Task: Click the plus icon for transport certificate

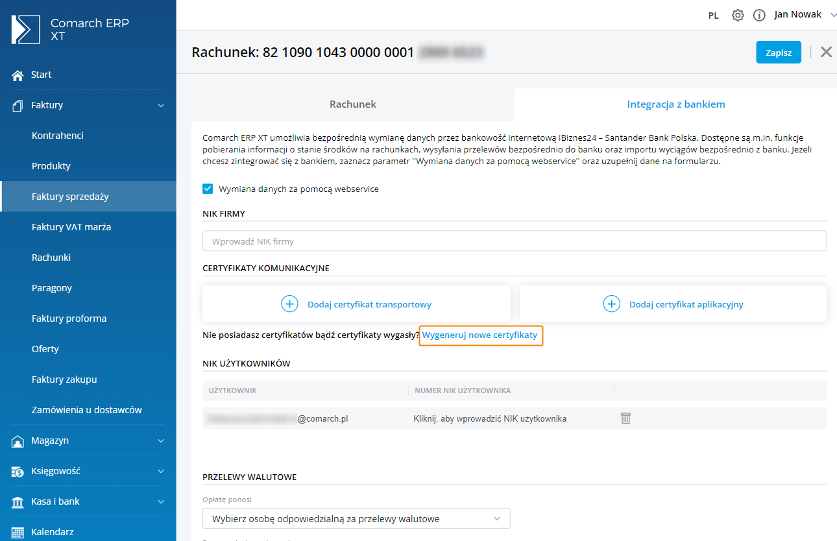Action: pos(289,304)
